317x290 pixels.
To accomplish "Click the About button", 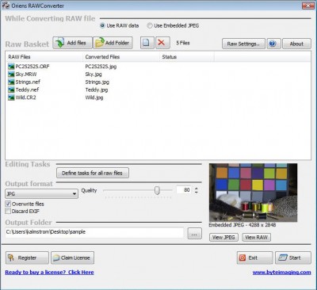I will 296,44.
